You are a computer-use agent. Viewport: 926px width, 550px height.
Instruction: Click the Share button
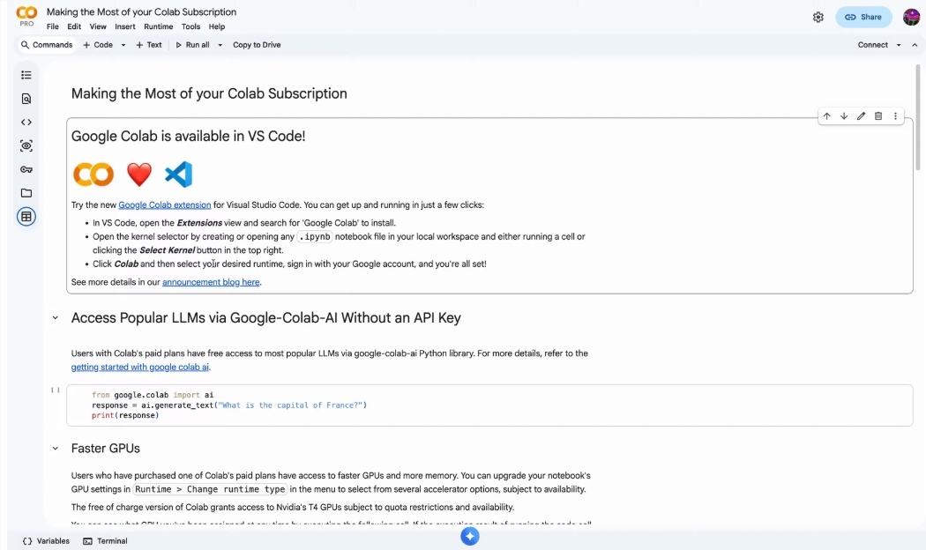pyautogui.click(x=863, y=16)
